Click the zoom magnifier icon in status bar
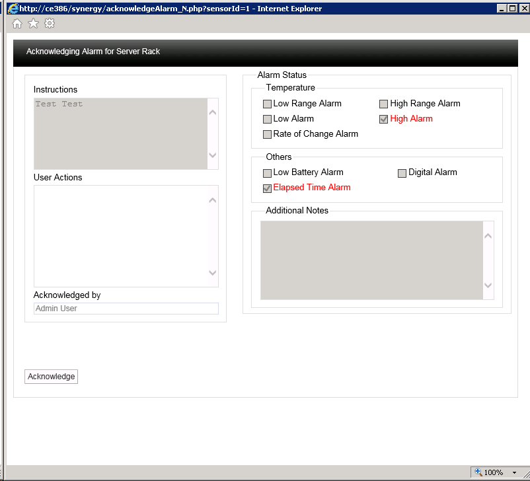The image size is (530, 481). click(478, 472)
